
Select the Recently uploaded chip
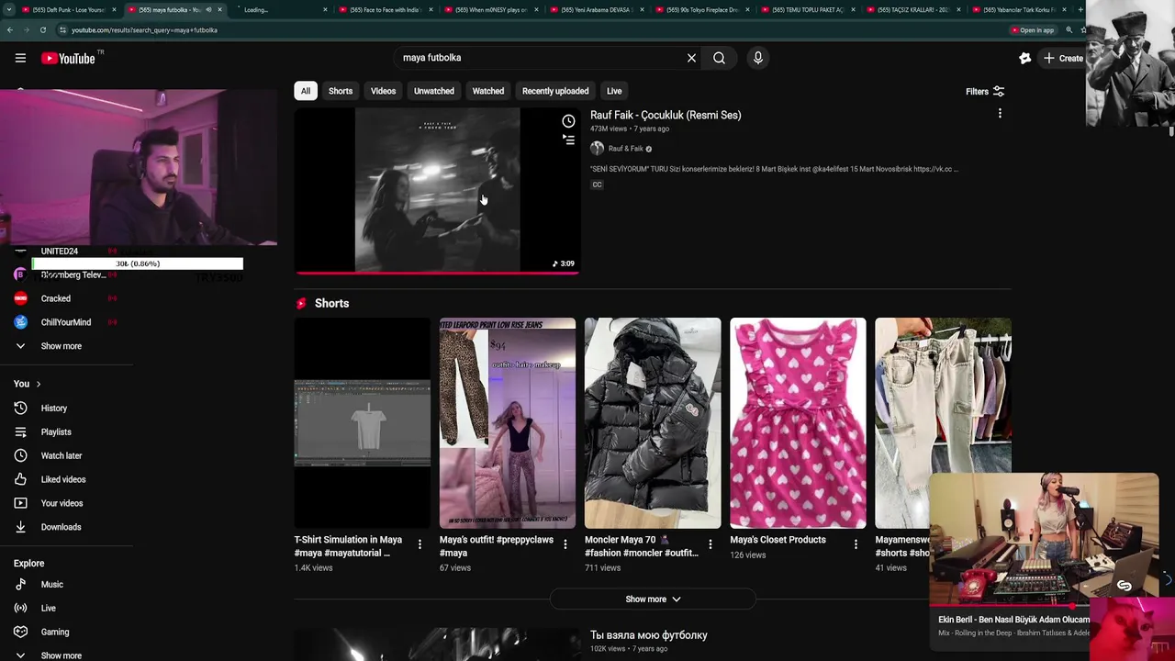point(555,91)
